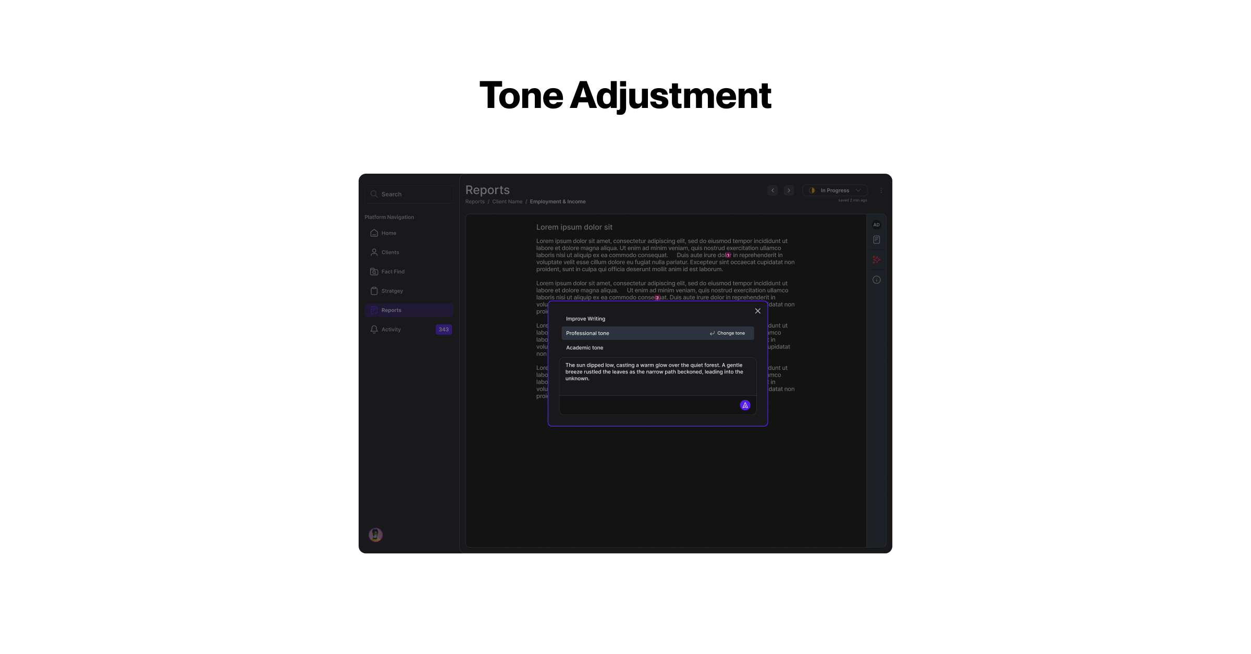Click the Search field in sidebar
Viewport: 1251px width, 654px height.
point(409,194)
